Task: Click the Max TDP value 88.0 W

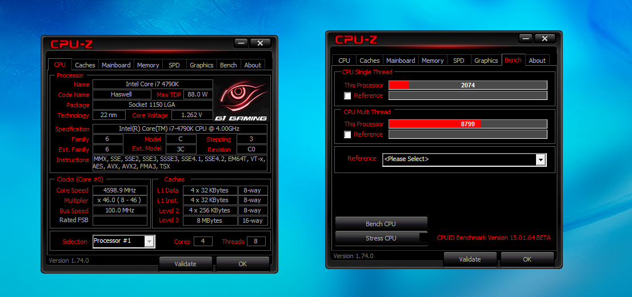Action: coord(198,95)
